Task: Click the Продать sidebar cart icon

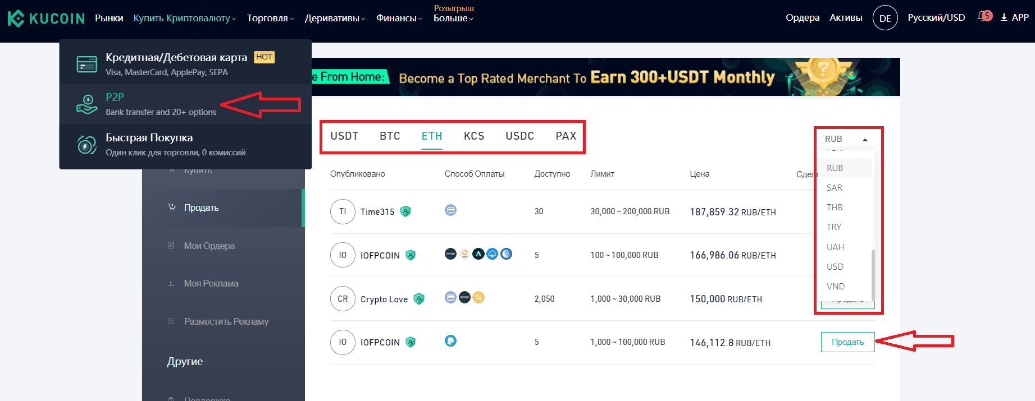Action: tap(172, 207)
